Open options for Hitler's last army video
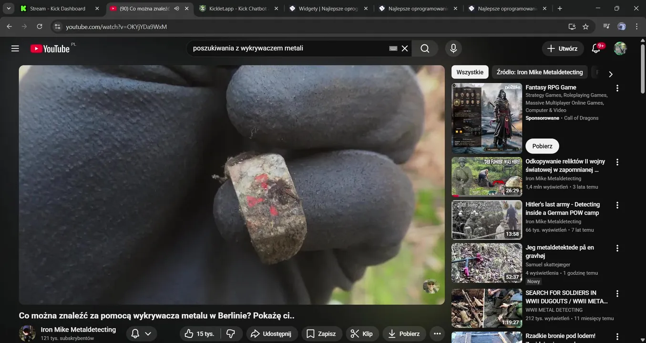The image size is (646, 343). (617, 205)
